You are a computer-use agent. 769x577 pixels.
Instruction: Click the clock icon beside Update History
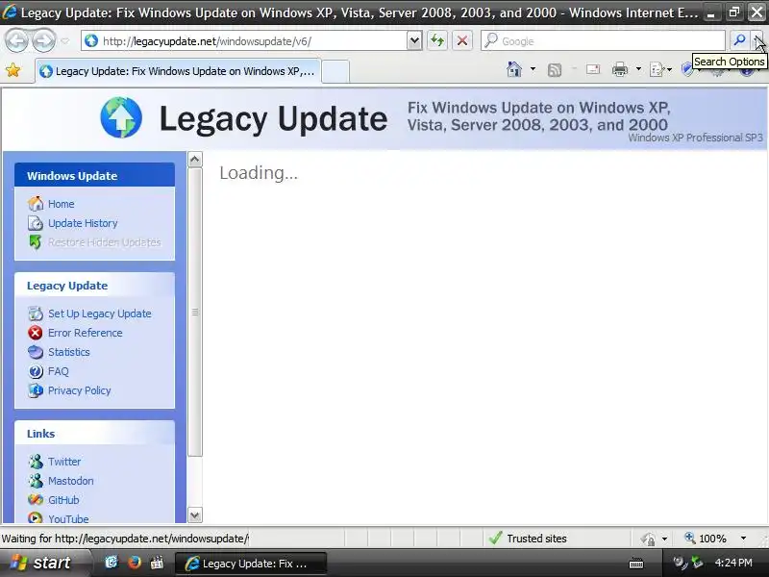(x=36, y=223)
